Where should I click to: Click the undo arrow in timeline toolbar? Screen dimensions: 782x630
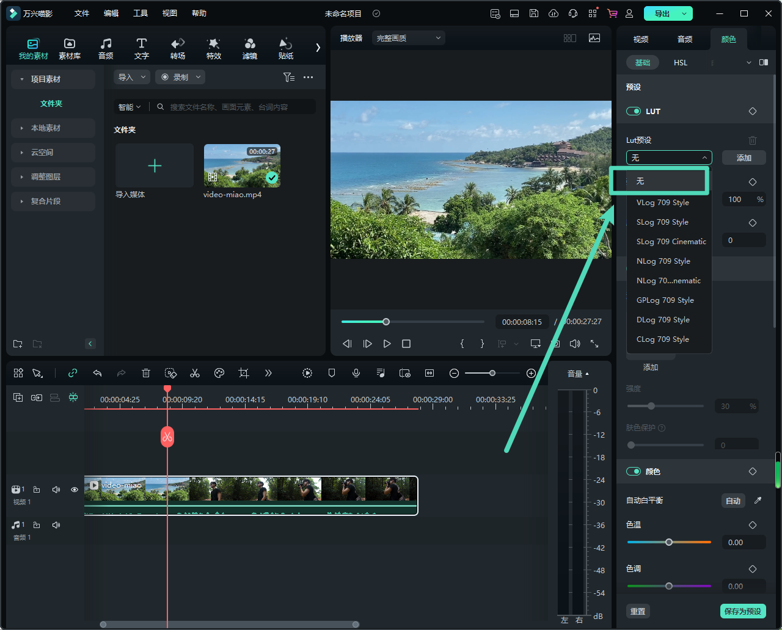click(97, 373)
